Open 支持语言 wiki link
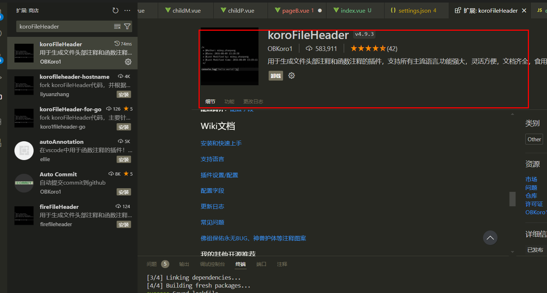Screen dimensions: 547x293 pyautogui.click(x=212, y=159)
